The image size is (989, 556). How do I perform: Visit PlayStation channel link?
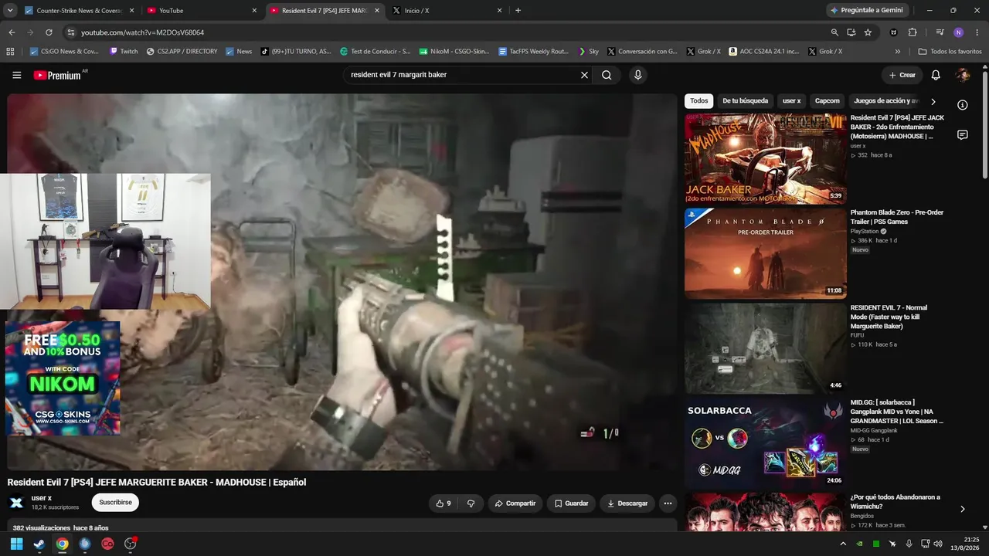coord(865,231)
